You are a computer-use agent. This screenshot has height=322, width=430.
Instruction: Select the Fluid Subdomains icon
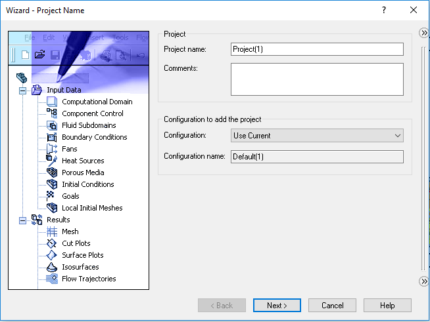pos(52,125)
